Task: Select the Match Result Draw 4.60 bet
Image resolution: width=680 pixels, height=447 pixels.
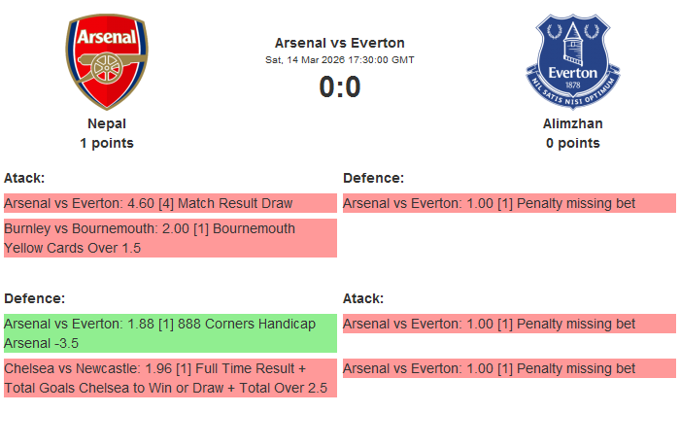Action: tap(170, 203)
